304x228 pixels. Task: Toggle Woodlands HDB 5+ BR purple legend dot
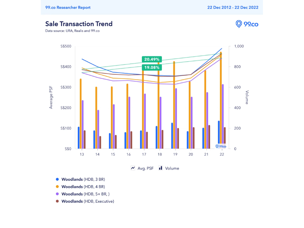[57, 194]
